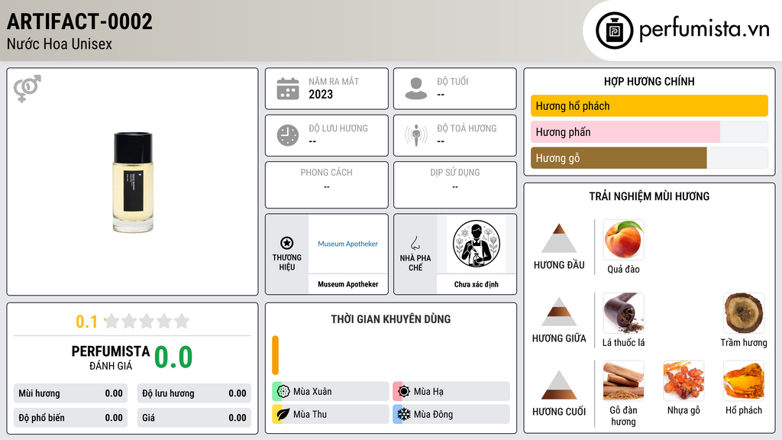Open the Museum Apotheker brand logo link

pos(348,244)
